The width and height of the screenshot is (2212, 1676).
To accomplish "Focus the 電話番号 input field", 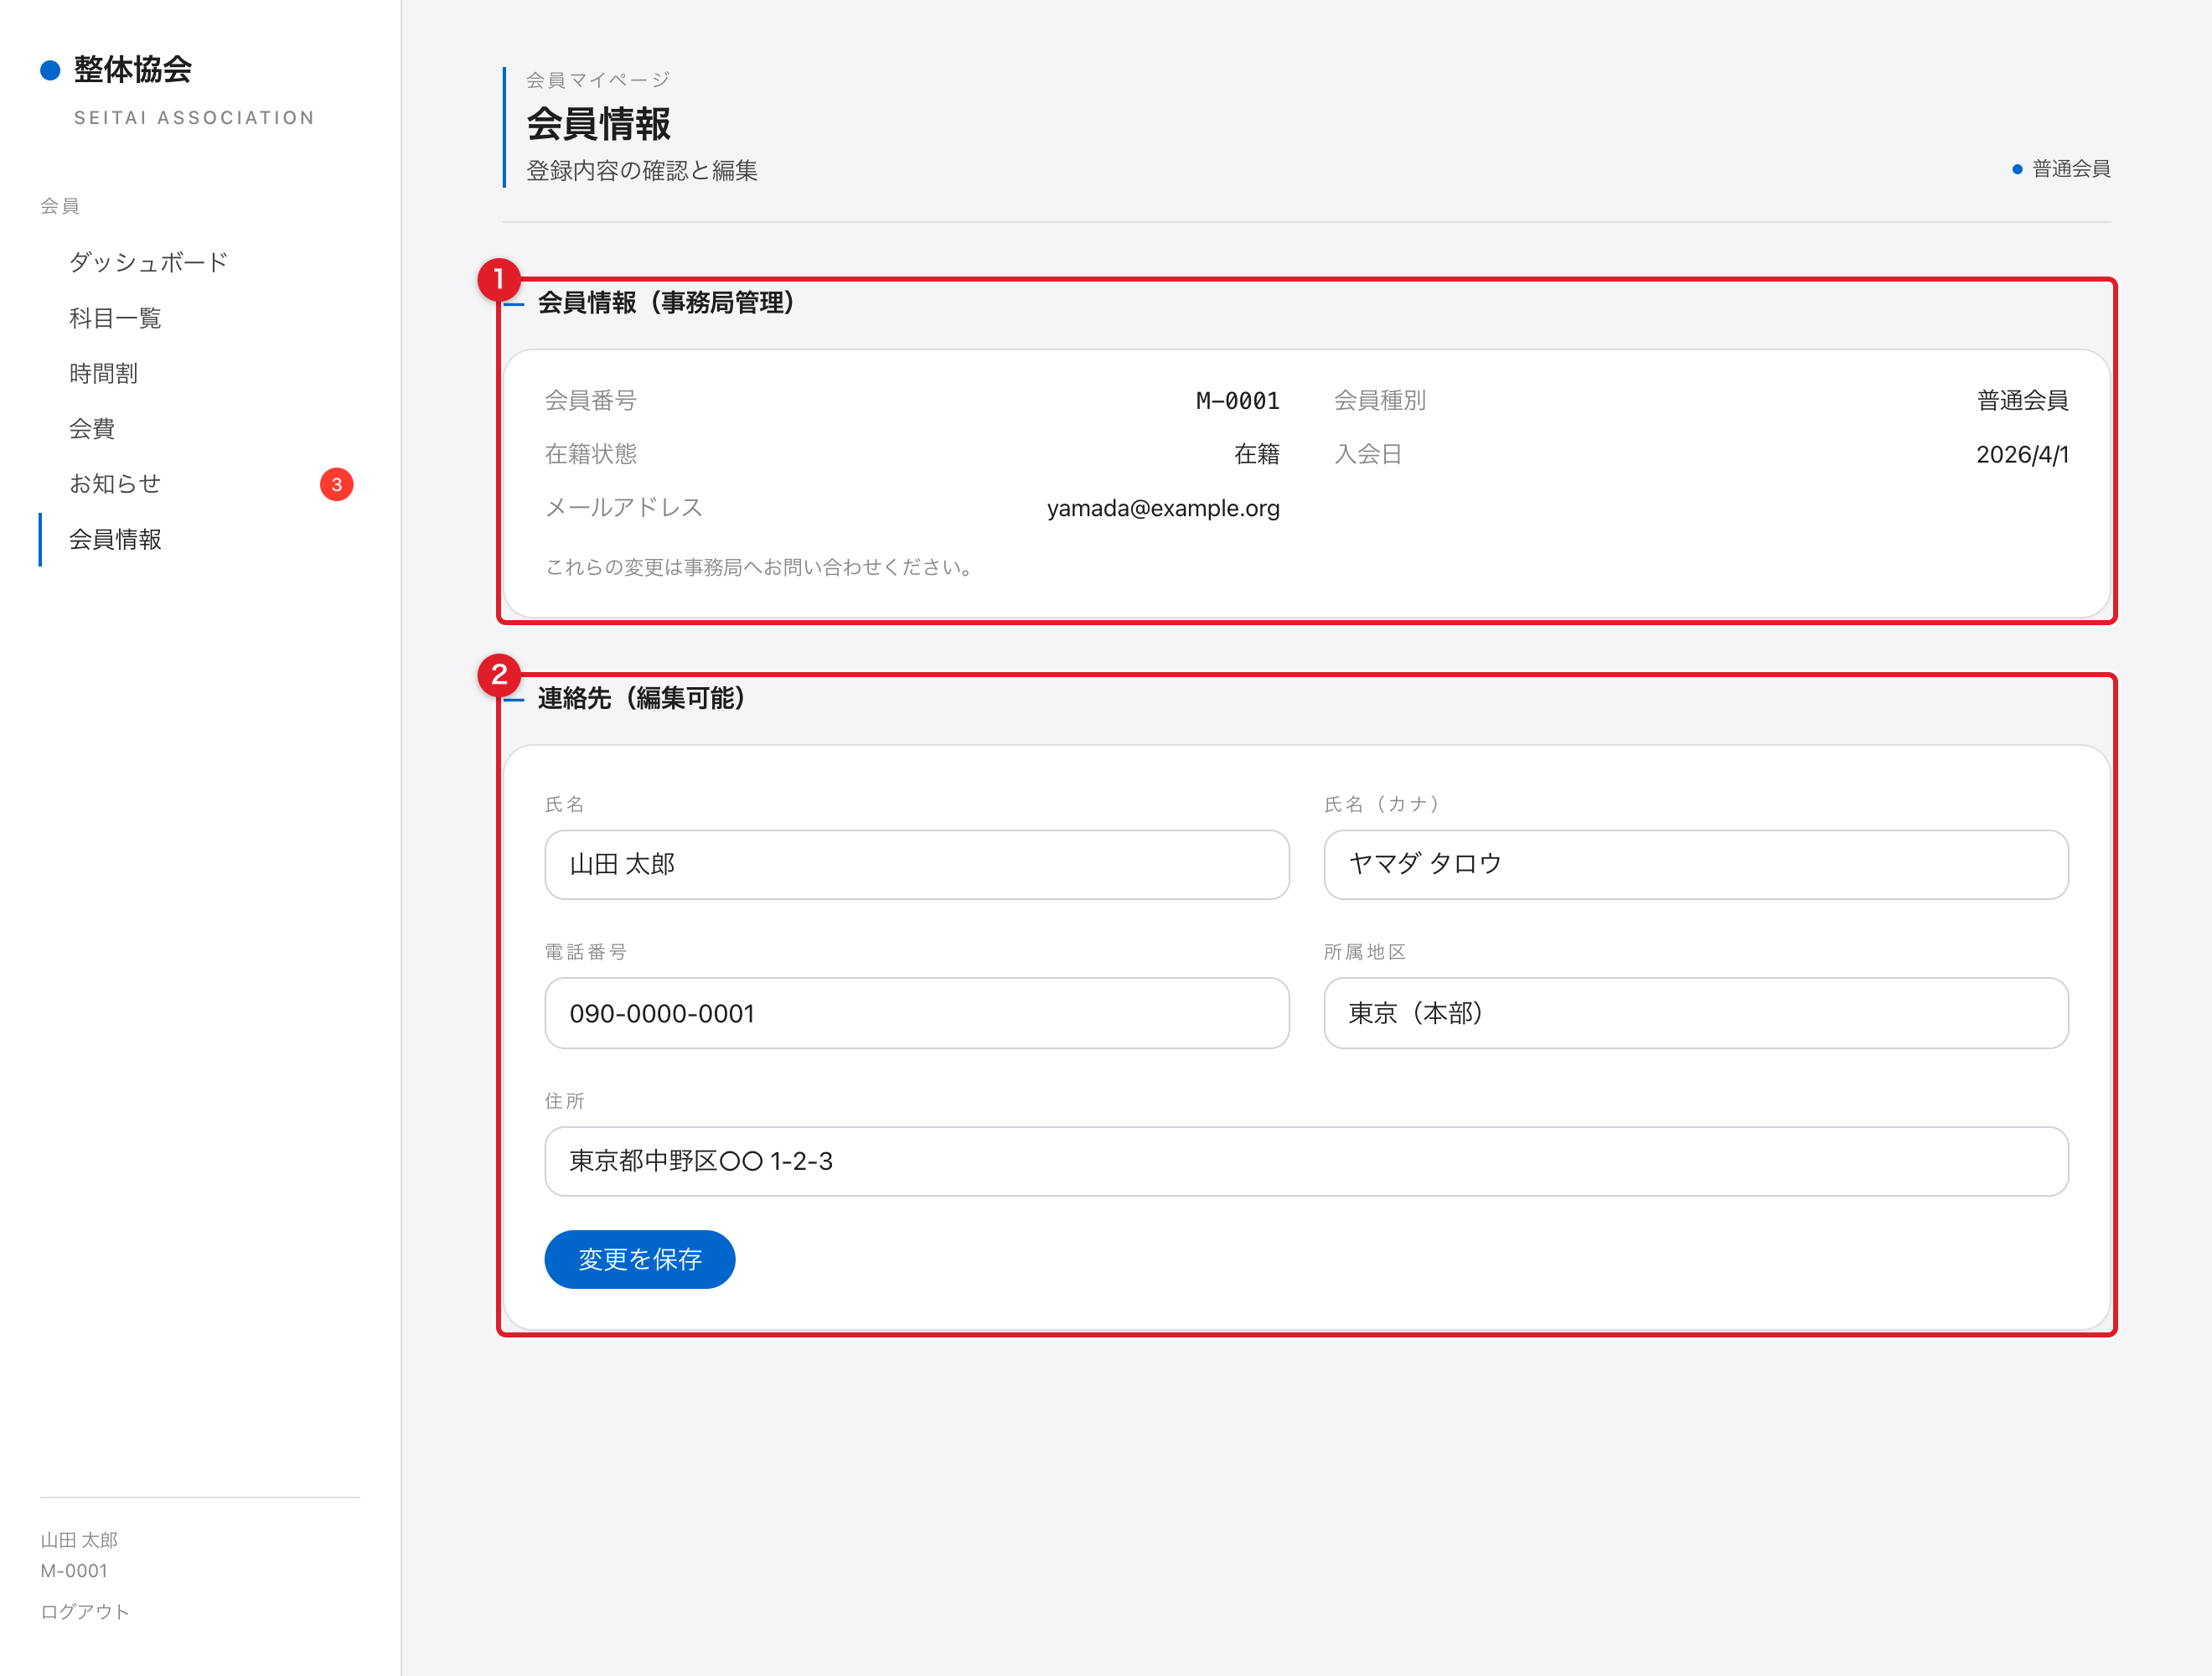I will 917,1013.
